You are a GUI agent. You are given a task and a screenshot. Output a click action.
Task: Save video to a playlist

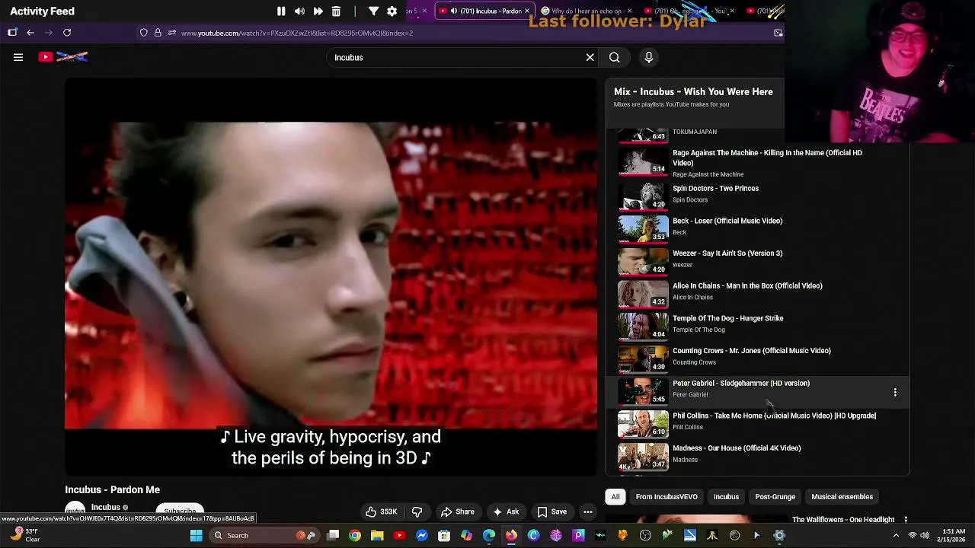pos(552,511)
